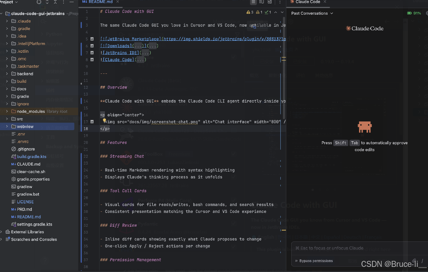Open the Project panel options kebab menu
Screen dimensions: 428x272
63,2
